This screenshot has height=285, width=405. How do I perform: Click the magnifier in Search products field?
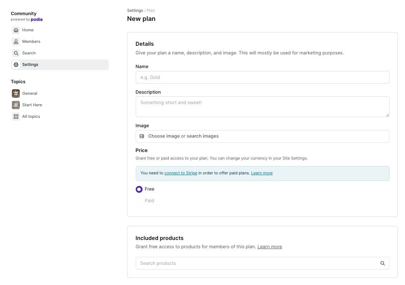pyautogui.click(x=383, y=263)
